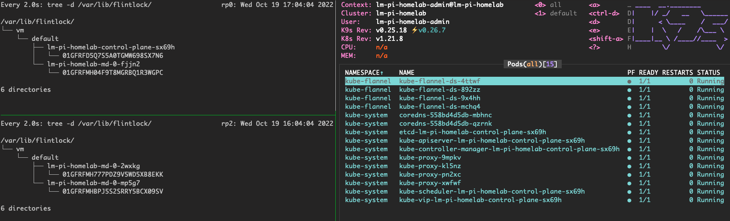Select the kube-proxy-9mpkv pod
This screenshot has width=730, height=221.
coord(534,157)
